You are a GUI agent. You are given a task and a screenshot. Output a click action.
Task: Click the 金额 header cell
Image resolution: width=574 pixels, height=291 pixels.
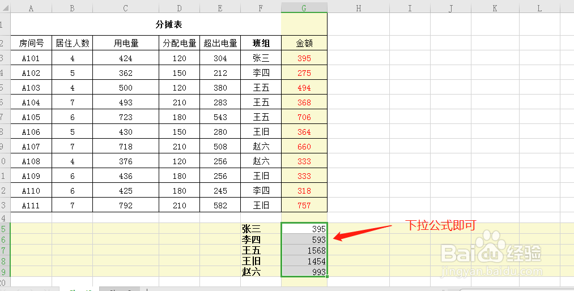pyautogui.click(x=304, y=43)
